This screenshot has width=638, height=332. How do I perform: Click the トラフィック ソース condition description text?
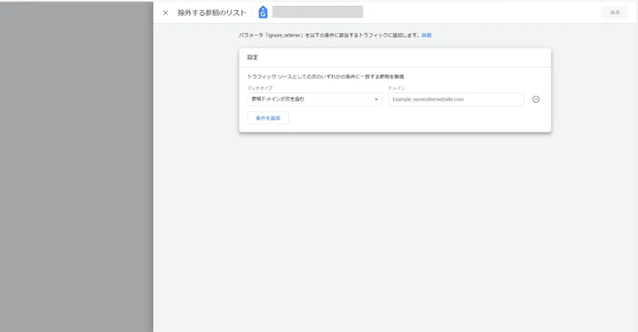pyautogui.click(x=325, y=77)
